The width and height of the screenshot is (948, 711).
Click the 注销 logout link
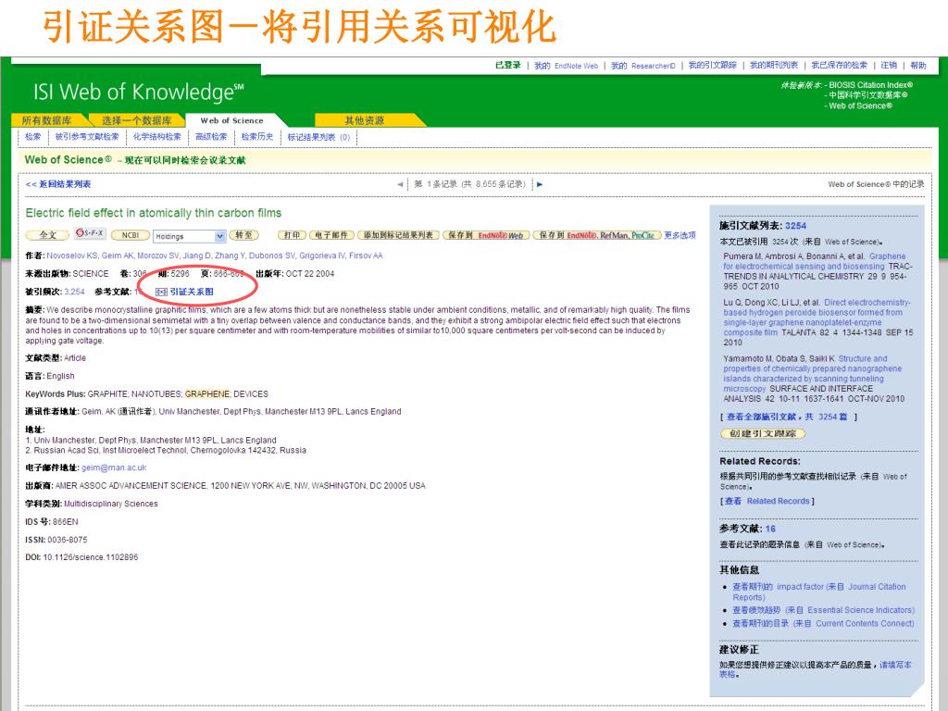click(889, 66)
